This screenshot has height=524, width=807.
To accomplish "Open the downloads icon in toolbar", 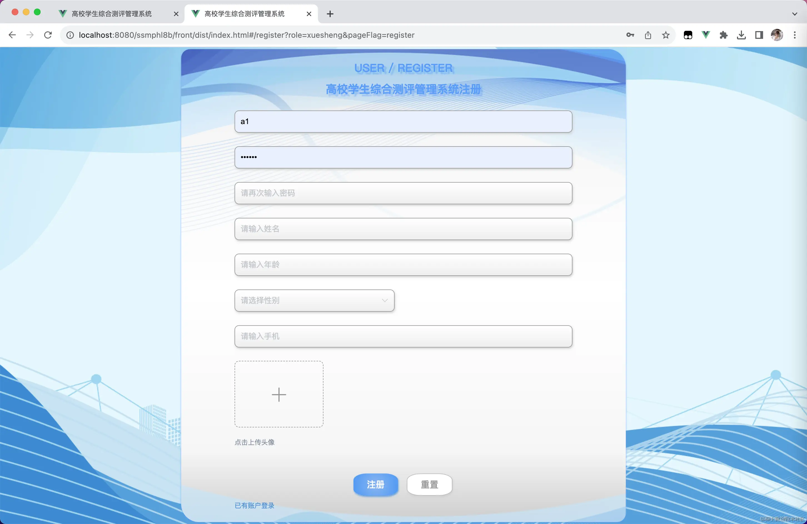I will 741,35.
